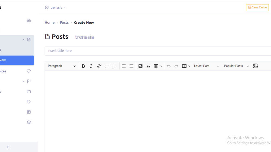
Task: Insert a hyperlink with the link icon
Action: coord(99,66)
